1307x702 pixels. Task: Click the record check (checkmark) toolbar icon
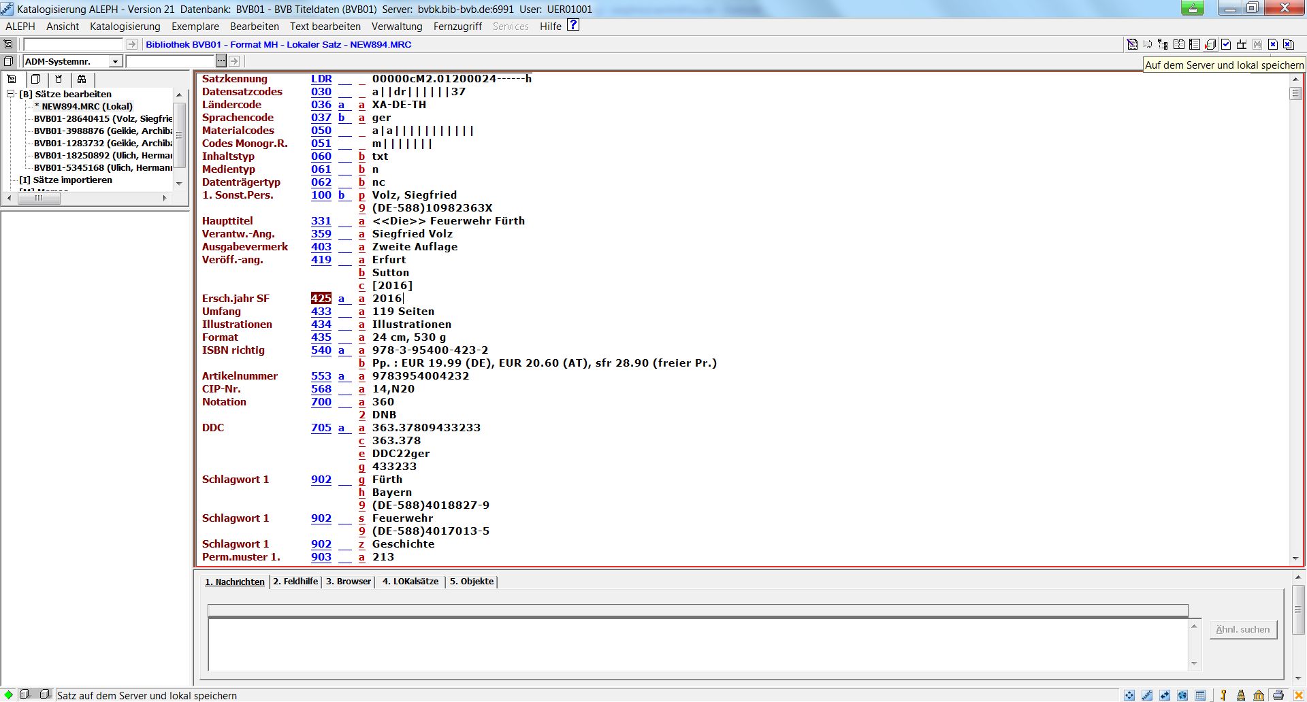1226,45
